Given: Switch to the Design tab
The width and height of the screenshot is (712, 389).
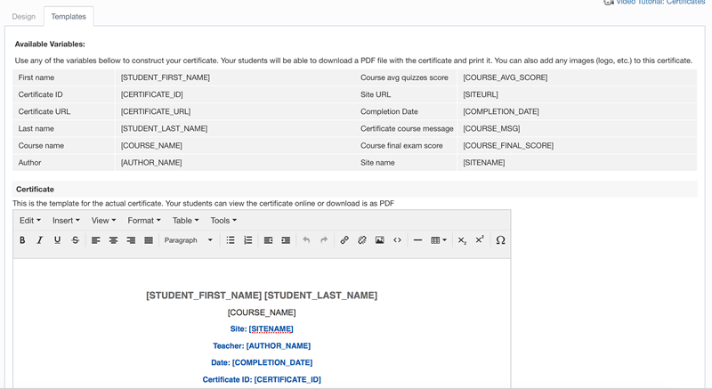Looking at the screenshot, I should coord(24,16).
